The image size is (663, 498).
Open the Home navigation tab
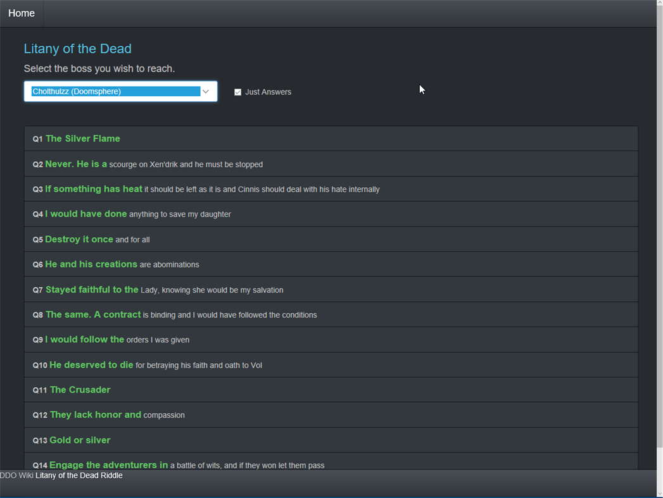tap(22, 13)
